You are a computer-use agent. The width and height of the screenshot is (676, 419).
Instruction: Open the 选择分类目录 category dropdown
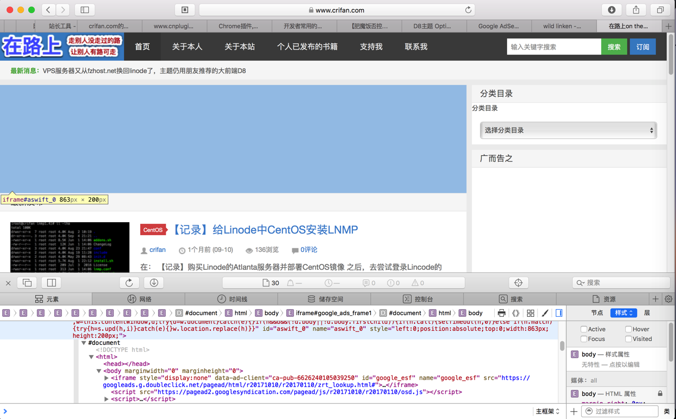coord(568,130)
